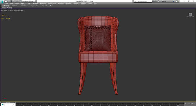The height and width of the screenshot is (106, 196).
Task: Select the Freeform ribbon tab
Action: [x=14, y=6]
